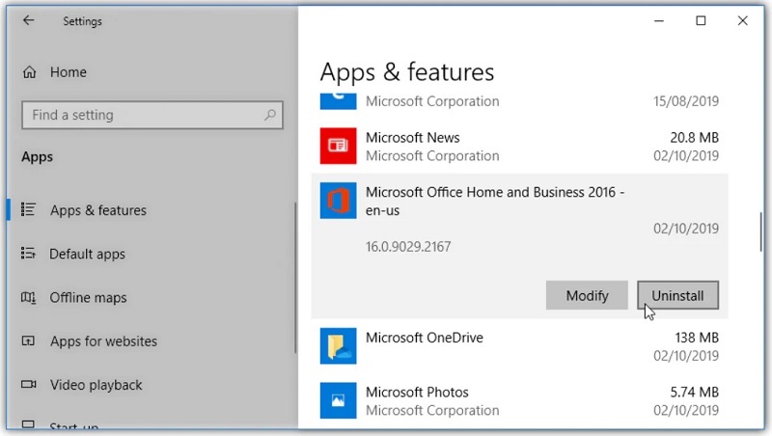Click the Video playback sidebar icon
Image resolution: width=772 pixels, height=436 pixels.
pos(28,384)
